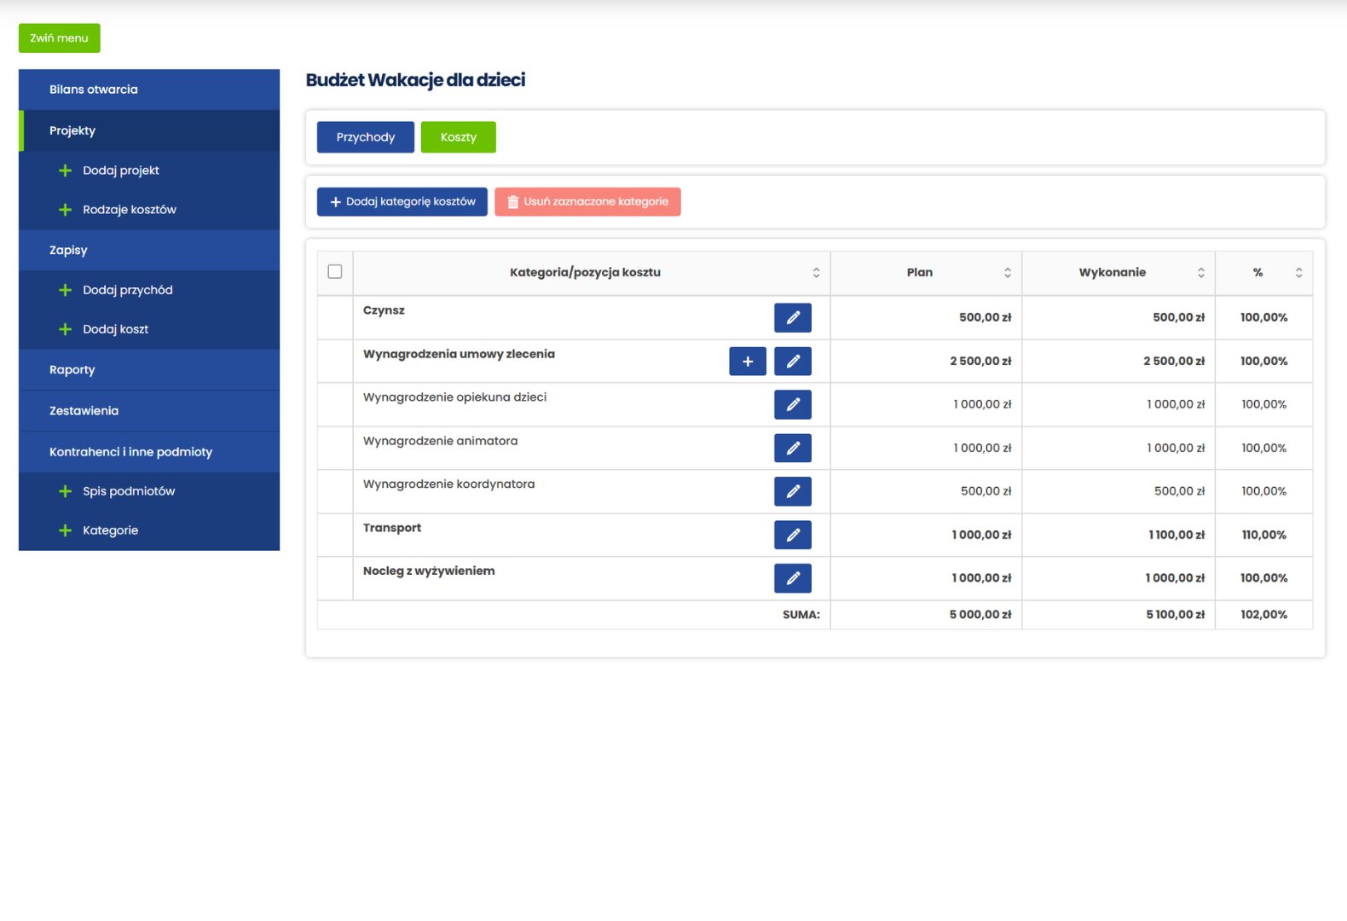The image size is (1347, 921).
Task: Toggle the select-all checkbox in table header
Action: (x=335, y=272)
